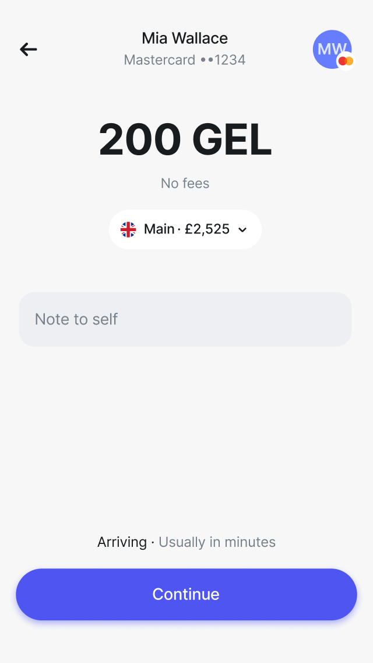Open the Main account selector pill
The image size is (373, 663).
185,229
